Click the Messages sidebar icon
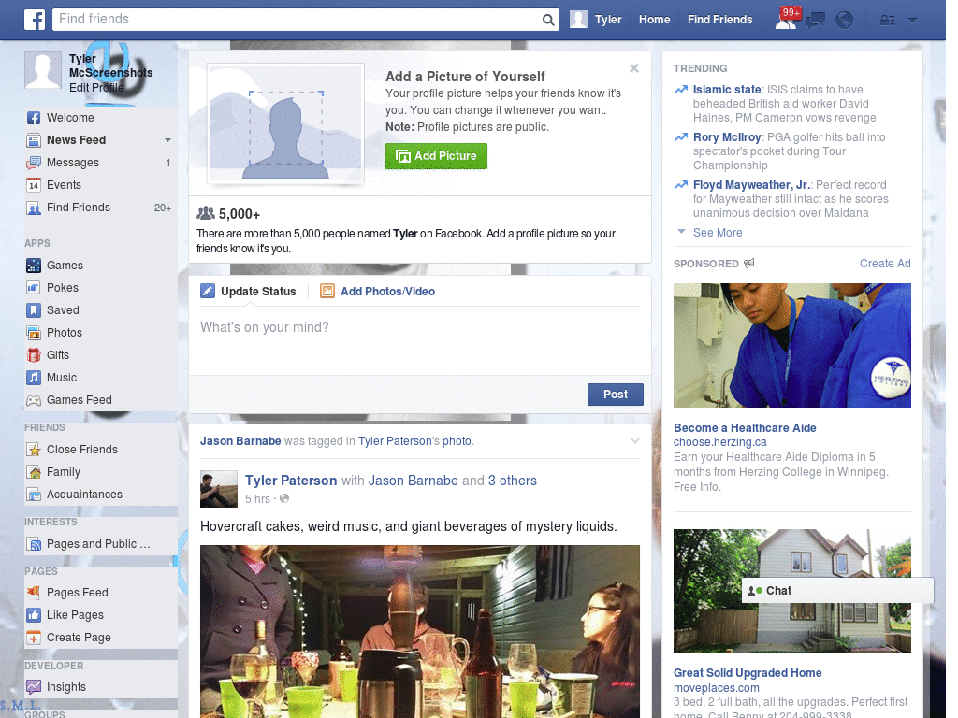 point(34,163)
